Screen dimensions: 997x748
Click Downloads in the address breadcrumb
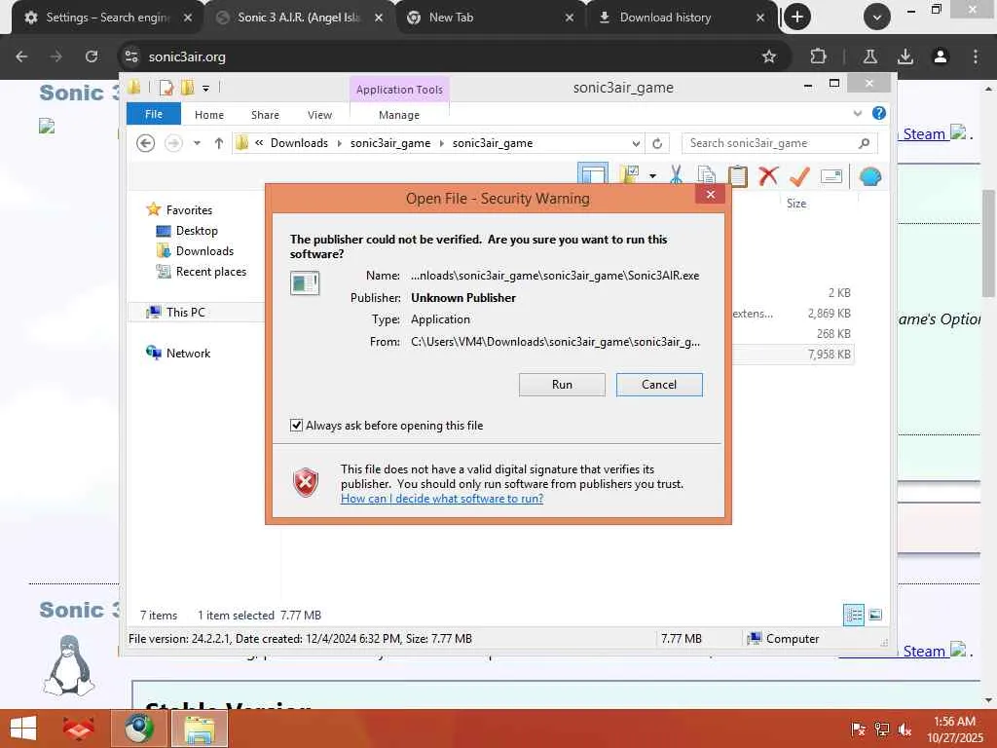click(x=299, y=143)
